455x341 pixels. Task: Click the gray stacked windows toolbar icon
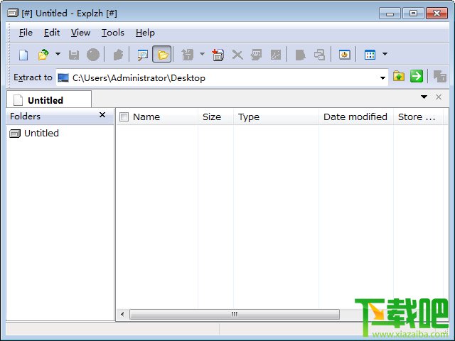coord(319,55)
